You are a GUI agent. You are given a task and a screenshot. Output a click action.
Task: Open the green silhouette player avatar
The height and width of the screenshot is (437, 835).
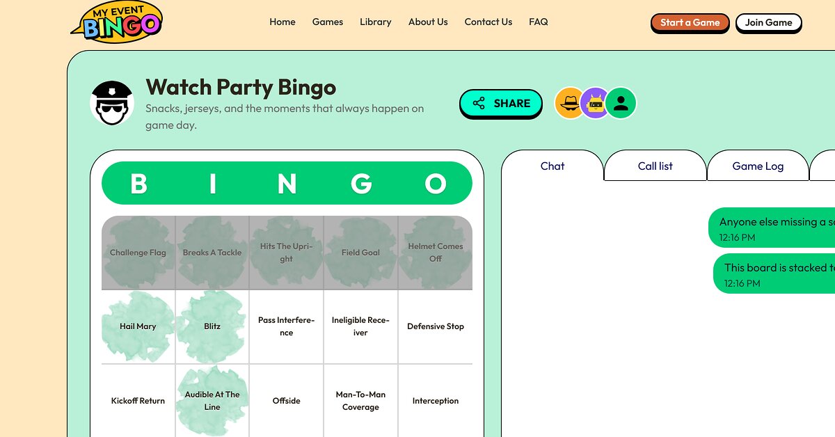pos(621,103)
